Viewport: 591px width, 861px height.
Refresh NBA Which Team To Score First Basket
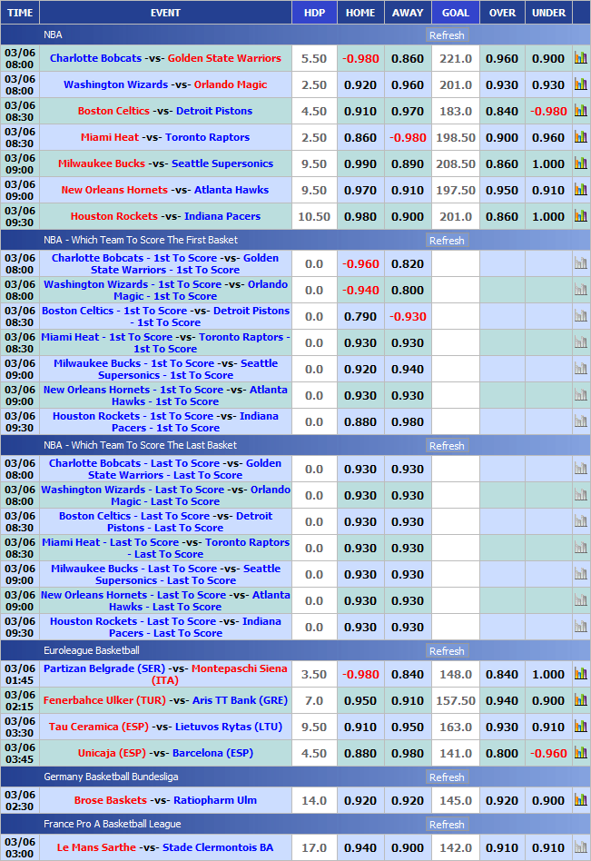click(447, 241)
